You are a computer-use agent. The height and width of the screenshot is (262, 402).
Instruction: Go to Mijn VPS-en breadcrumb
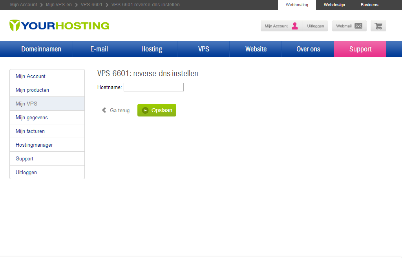(x=59, y=5)
